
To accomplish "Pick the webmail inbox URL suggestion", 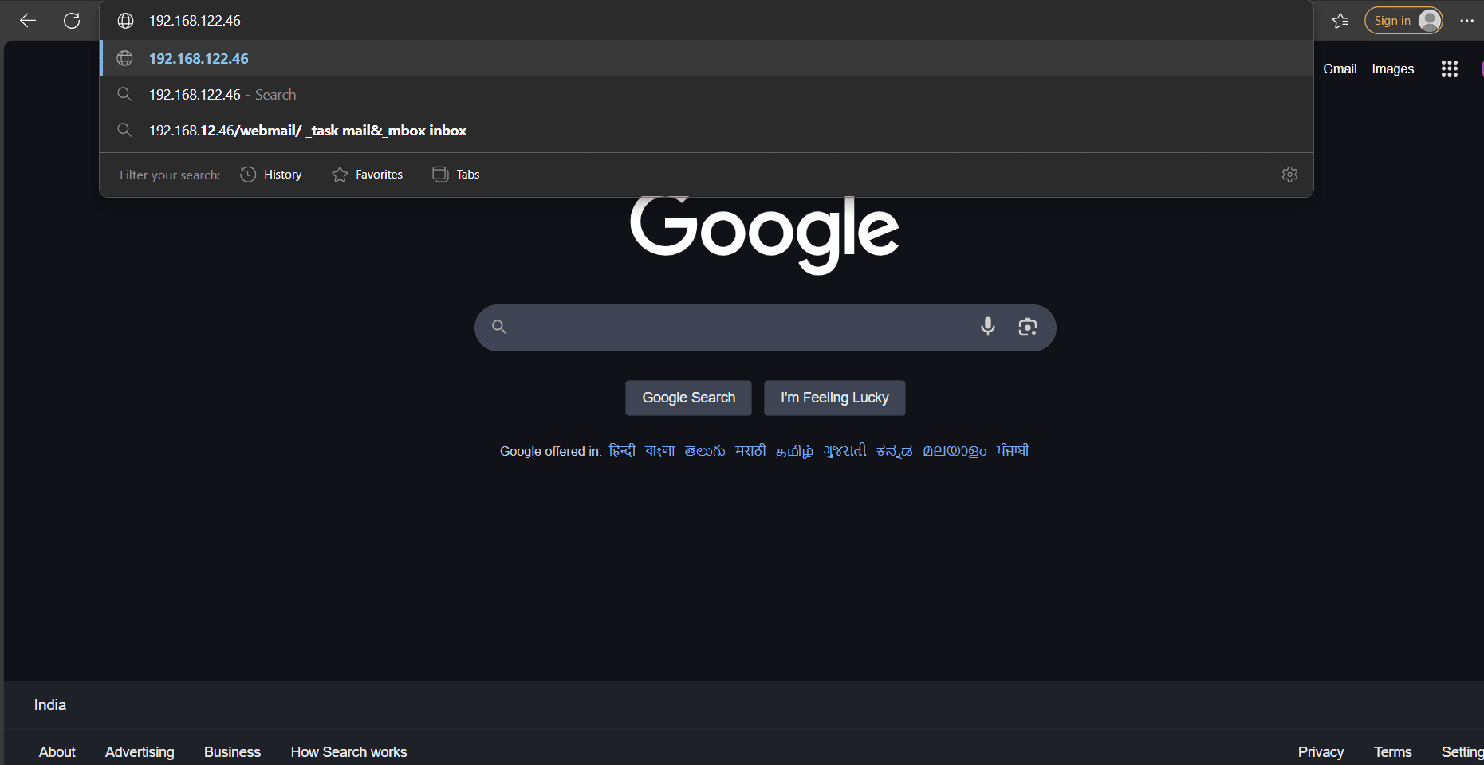I will point(707,131).
